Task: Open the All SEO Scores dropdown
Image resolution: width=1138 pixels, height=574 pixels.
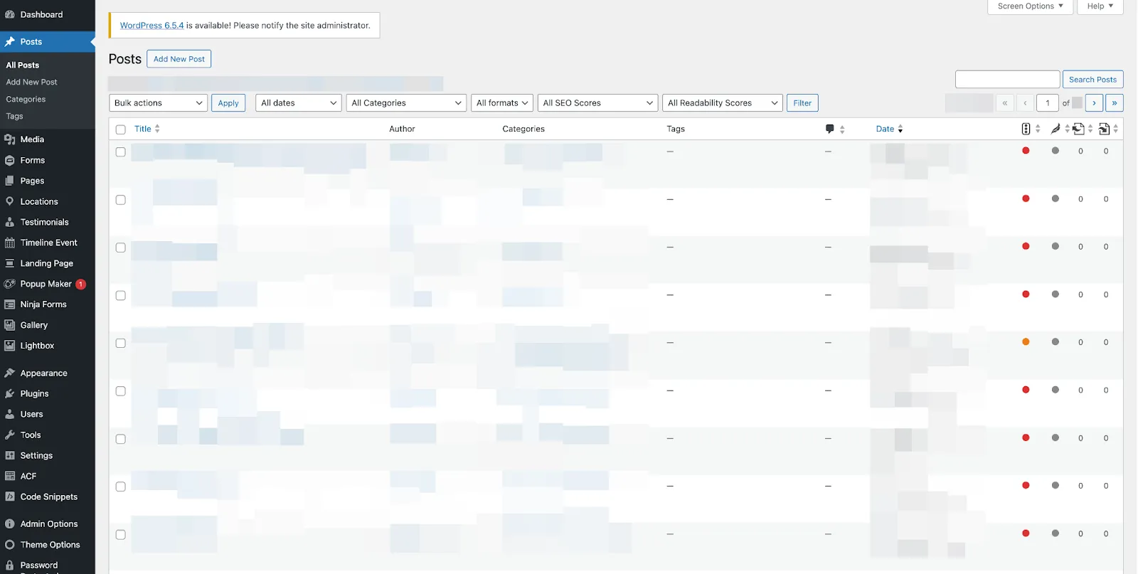Action: pos(597,103)
